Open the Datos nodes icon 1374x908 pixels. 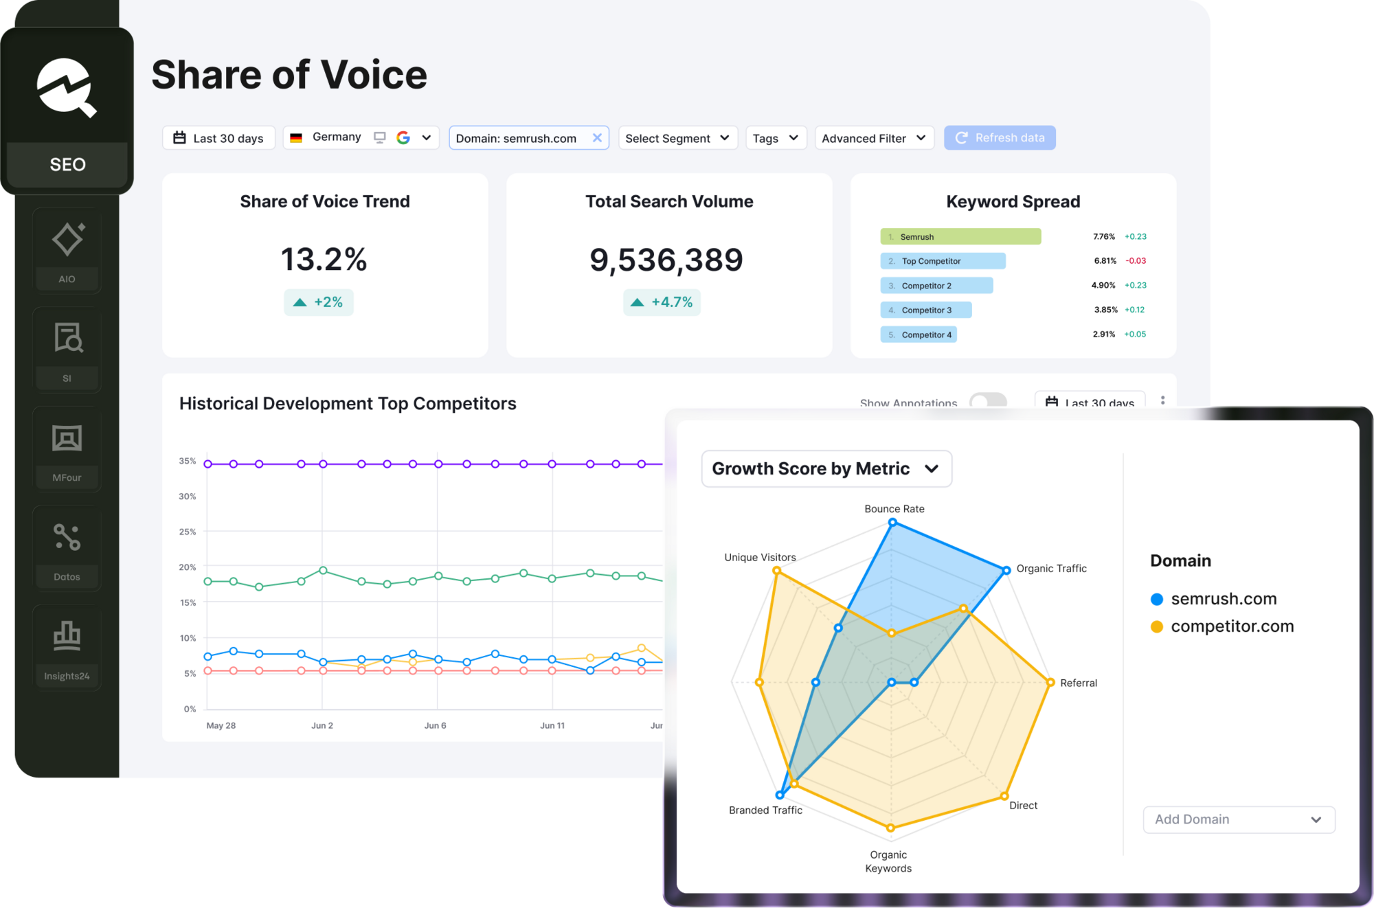[67, 537]
